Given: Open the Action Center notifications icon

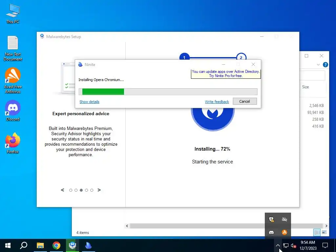Looking at the screenshot, I should [x=325, y=245].
